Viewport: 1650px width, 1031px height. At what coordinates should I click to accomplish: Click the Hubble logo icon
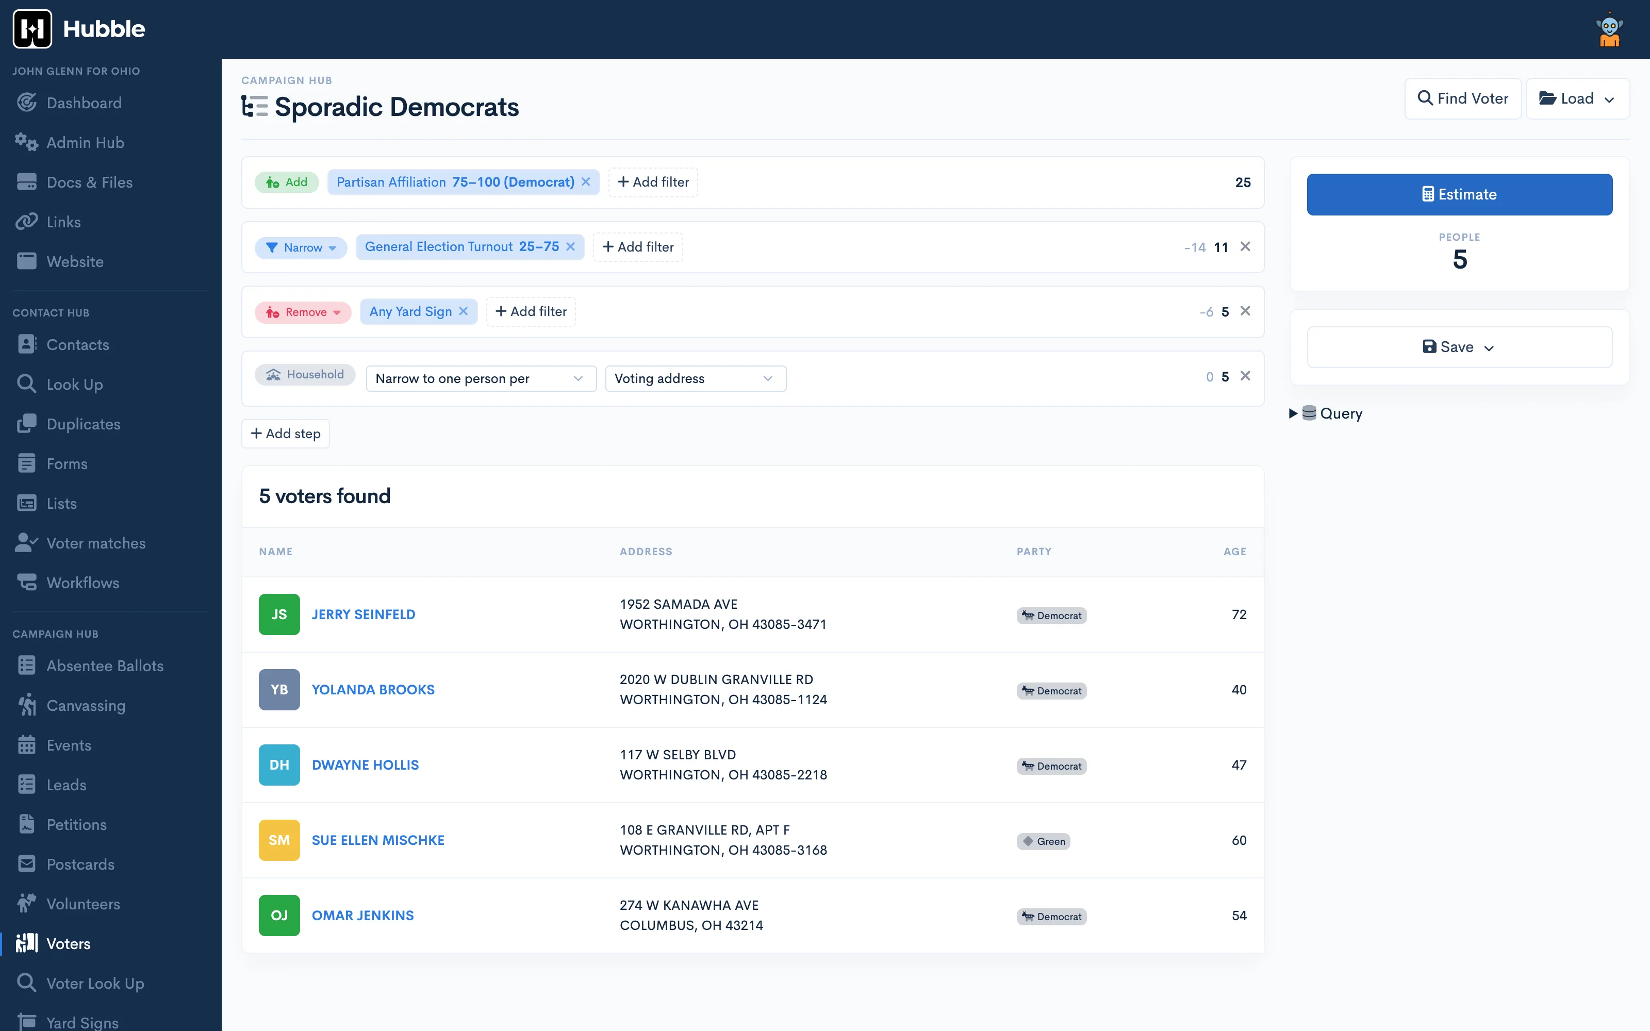[32, 29]
